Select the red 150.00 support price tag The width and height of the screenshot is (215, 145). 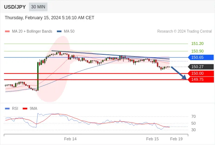pyautogui.click(x=201, y=73)
